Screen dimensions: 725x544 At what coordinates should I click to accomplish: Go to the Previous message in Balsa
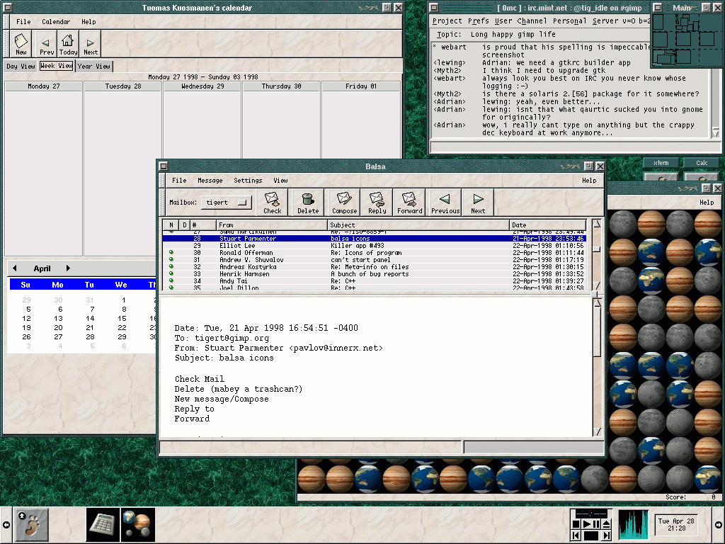pyautogui.click(x=445, y=202)
